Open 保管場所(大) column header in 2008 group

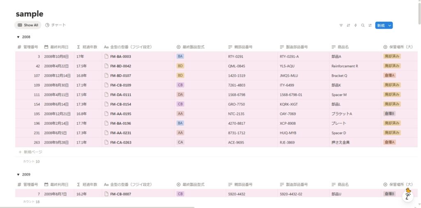pos(399,47)
